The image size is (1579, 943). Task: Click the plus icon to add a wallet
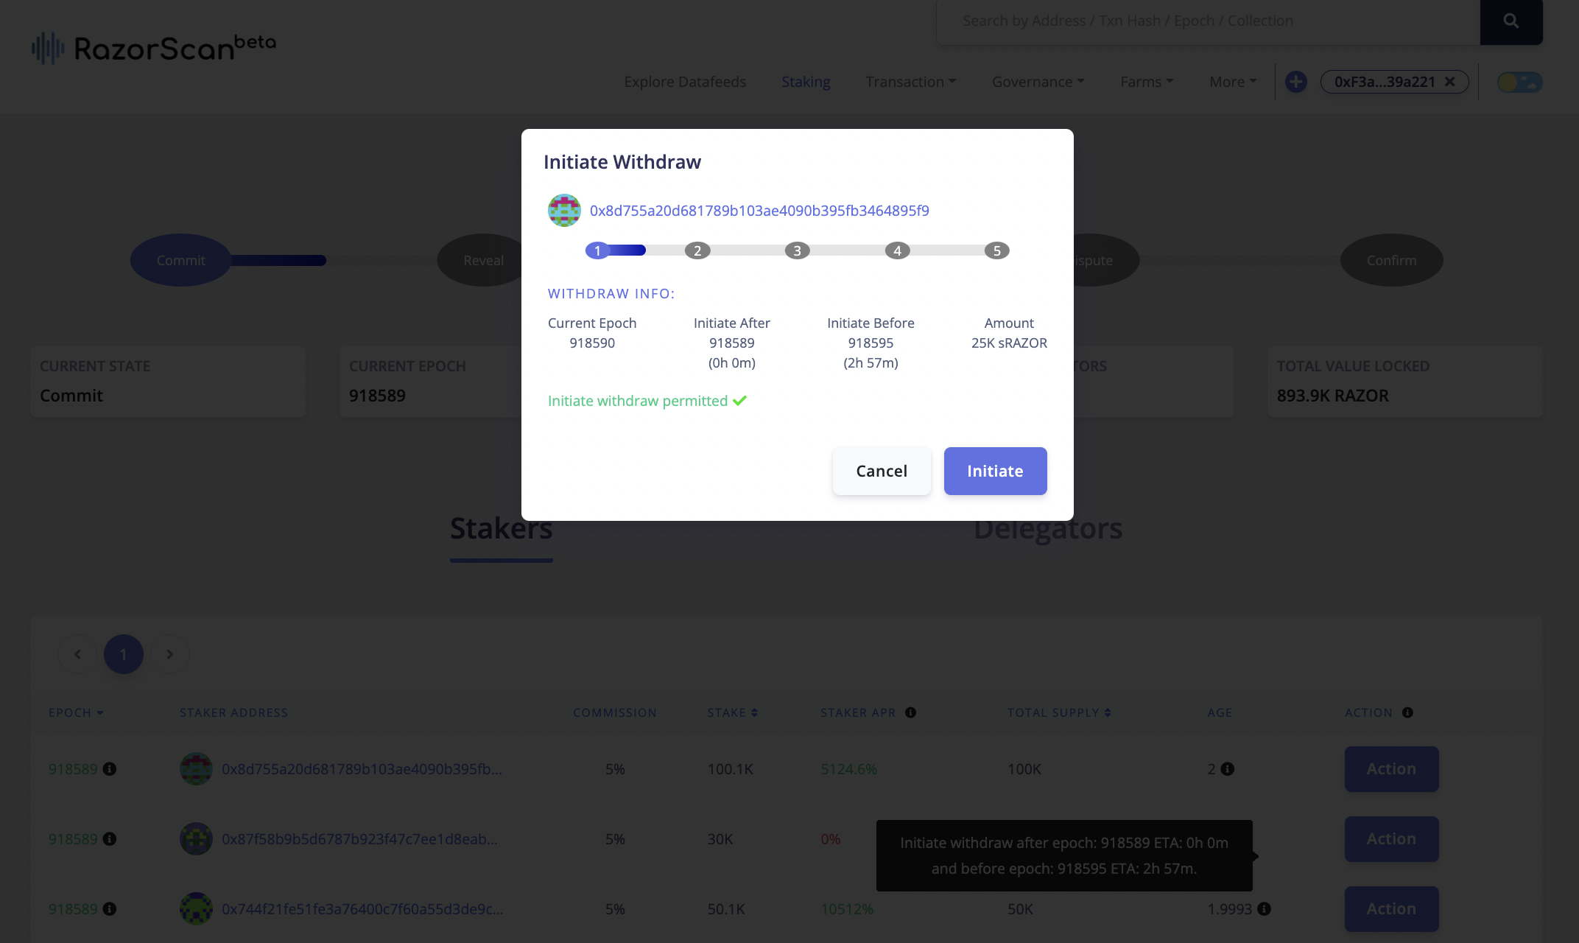[x=1295, y=82]
